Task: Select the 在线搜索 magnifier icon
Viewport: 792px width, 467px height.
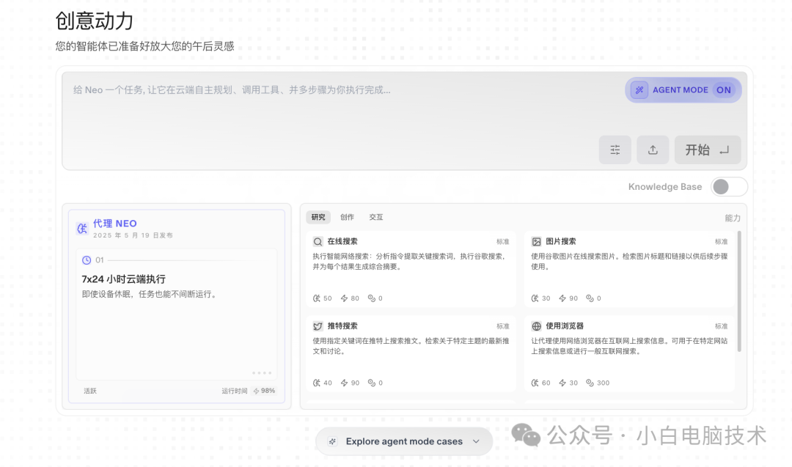Action: pyautogui.click(x=318, y=240)
